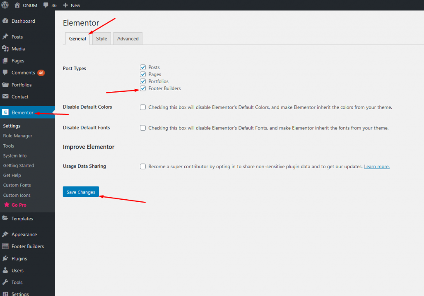The width and height of the screenshot is (424, 296).
Task: Open the Tools item under Elementor
Action: [9, 146]
